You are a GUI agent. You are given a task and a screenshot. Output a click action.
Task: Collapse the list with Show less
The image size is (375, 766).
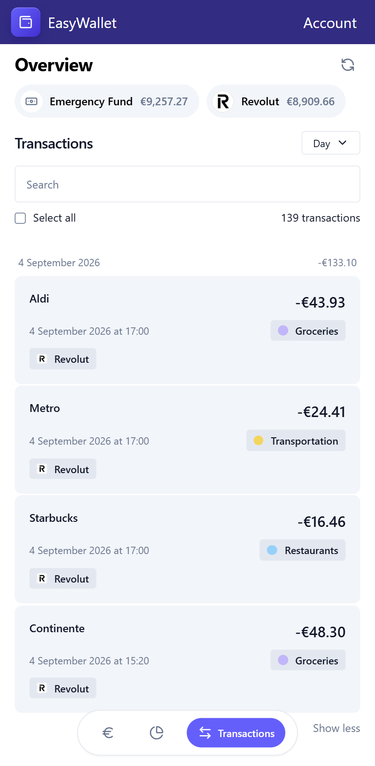coord(336,728)
